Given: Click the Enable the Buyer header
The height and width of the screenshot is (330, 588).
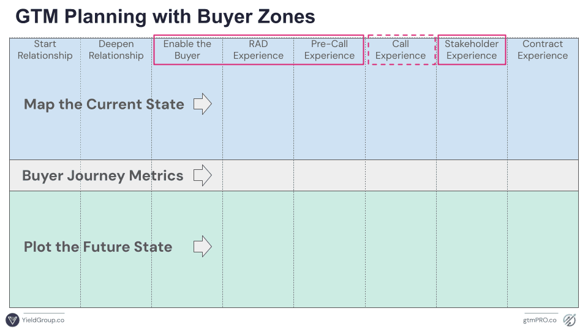Looking at the screenshot, I should (x=187, y=50).
